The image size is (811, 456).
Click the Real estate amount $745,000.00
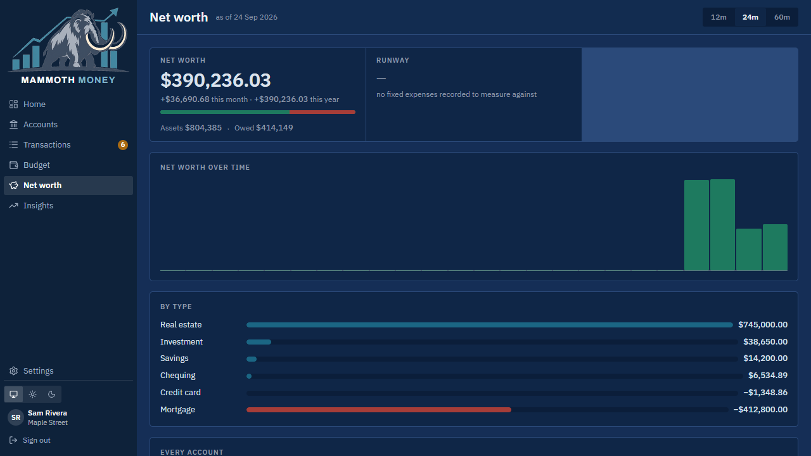click(763, 325)
